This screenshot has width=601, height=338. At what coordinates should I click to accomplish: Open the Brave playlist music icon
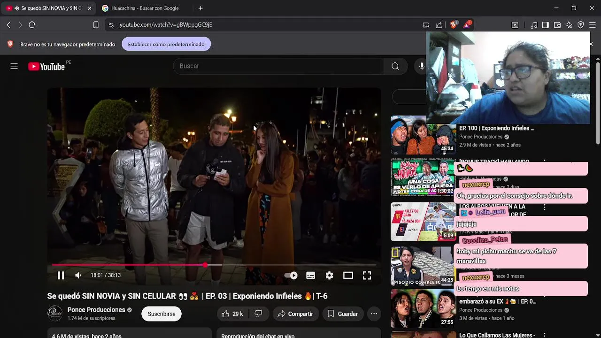[x=534, y=25]
